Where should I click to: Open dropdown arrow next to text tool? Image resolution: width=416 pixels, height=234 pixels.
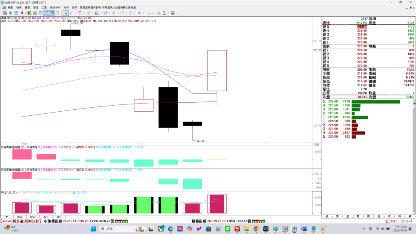[142, 13]
